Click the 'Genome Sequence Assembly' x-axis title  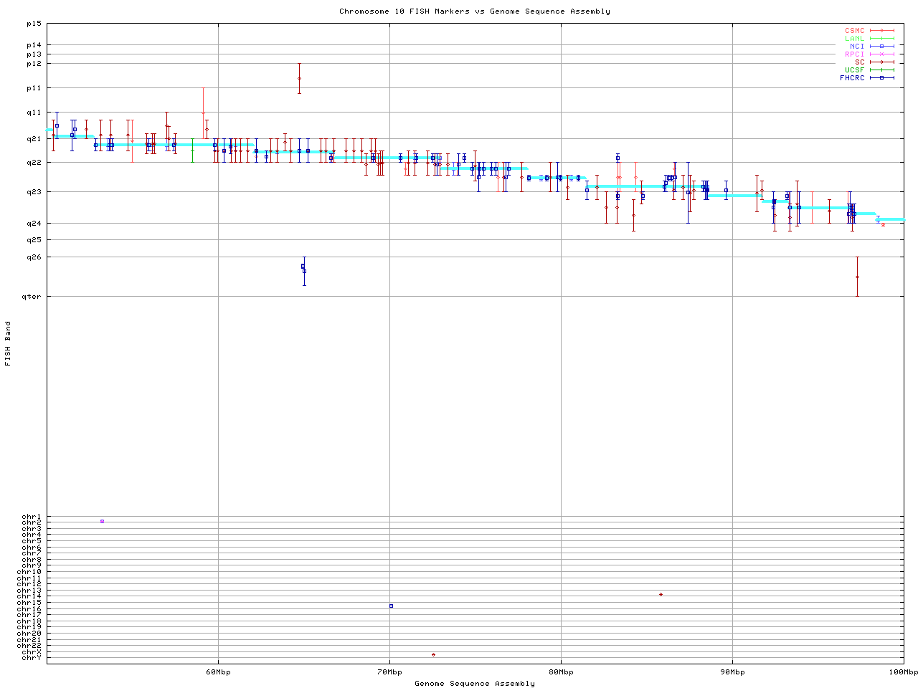[474, 684]
